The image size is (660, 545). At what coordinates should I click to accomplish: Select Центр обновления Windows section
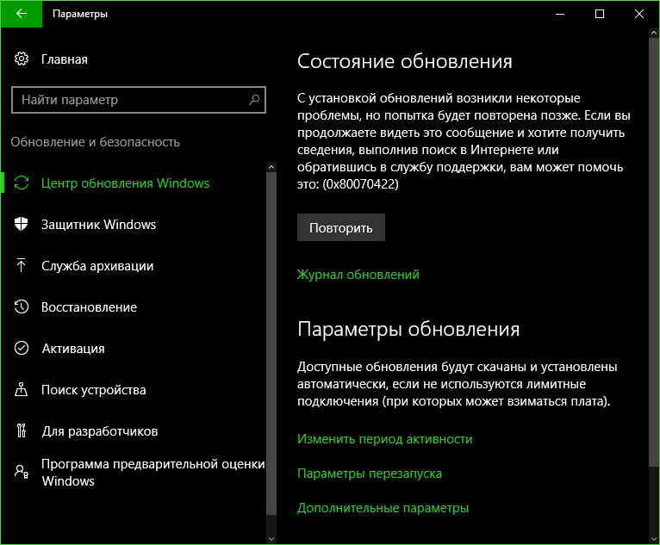pyautogui.click(x=125, y=183)
